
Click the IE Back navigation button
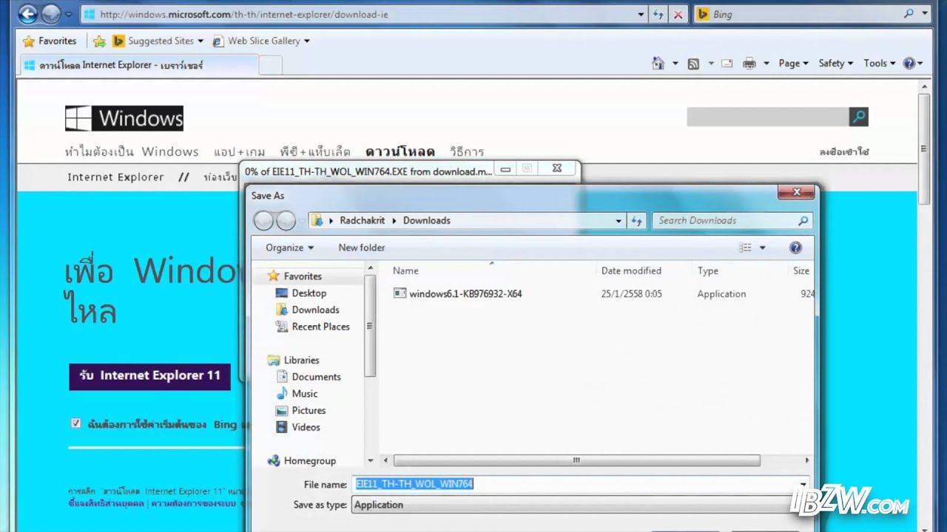[28, 14]
